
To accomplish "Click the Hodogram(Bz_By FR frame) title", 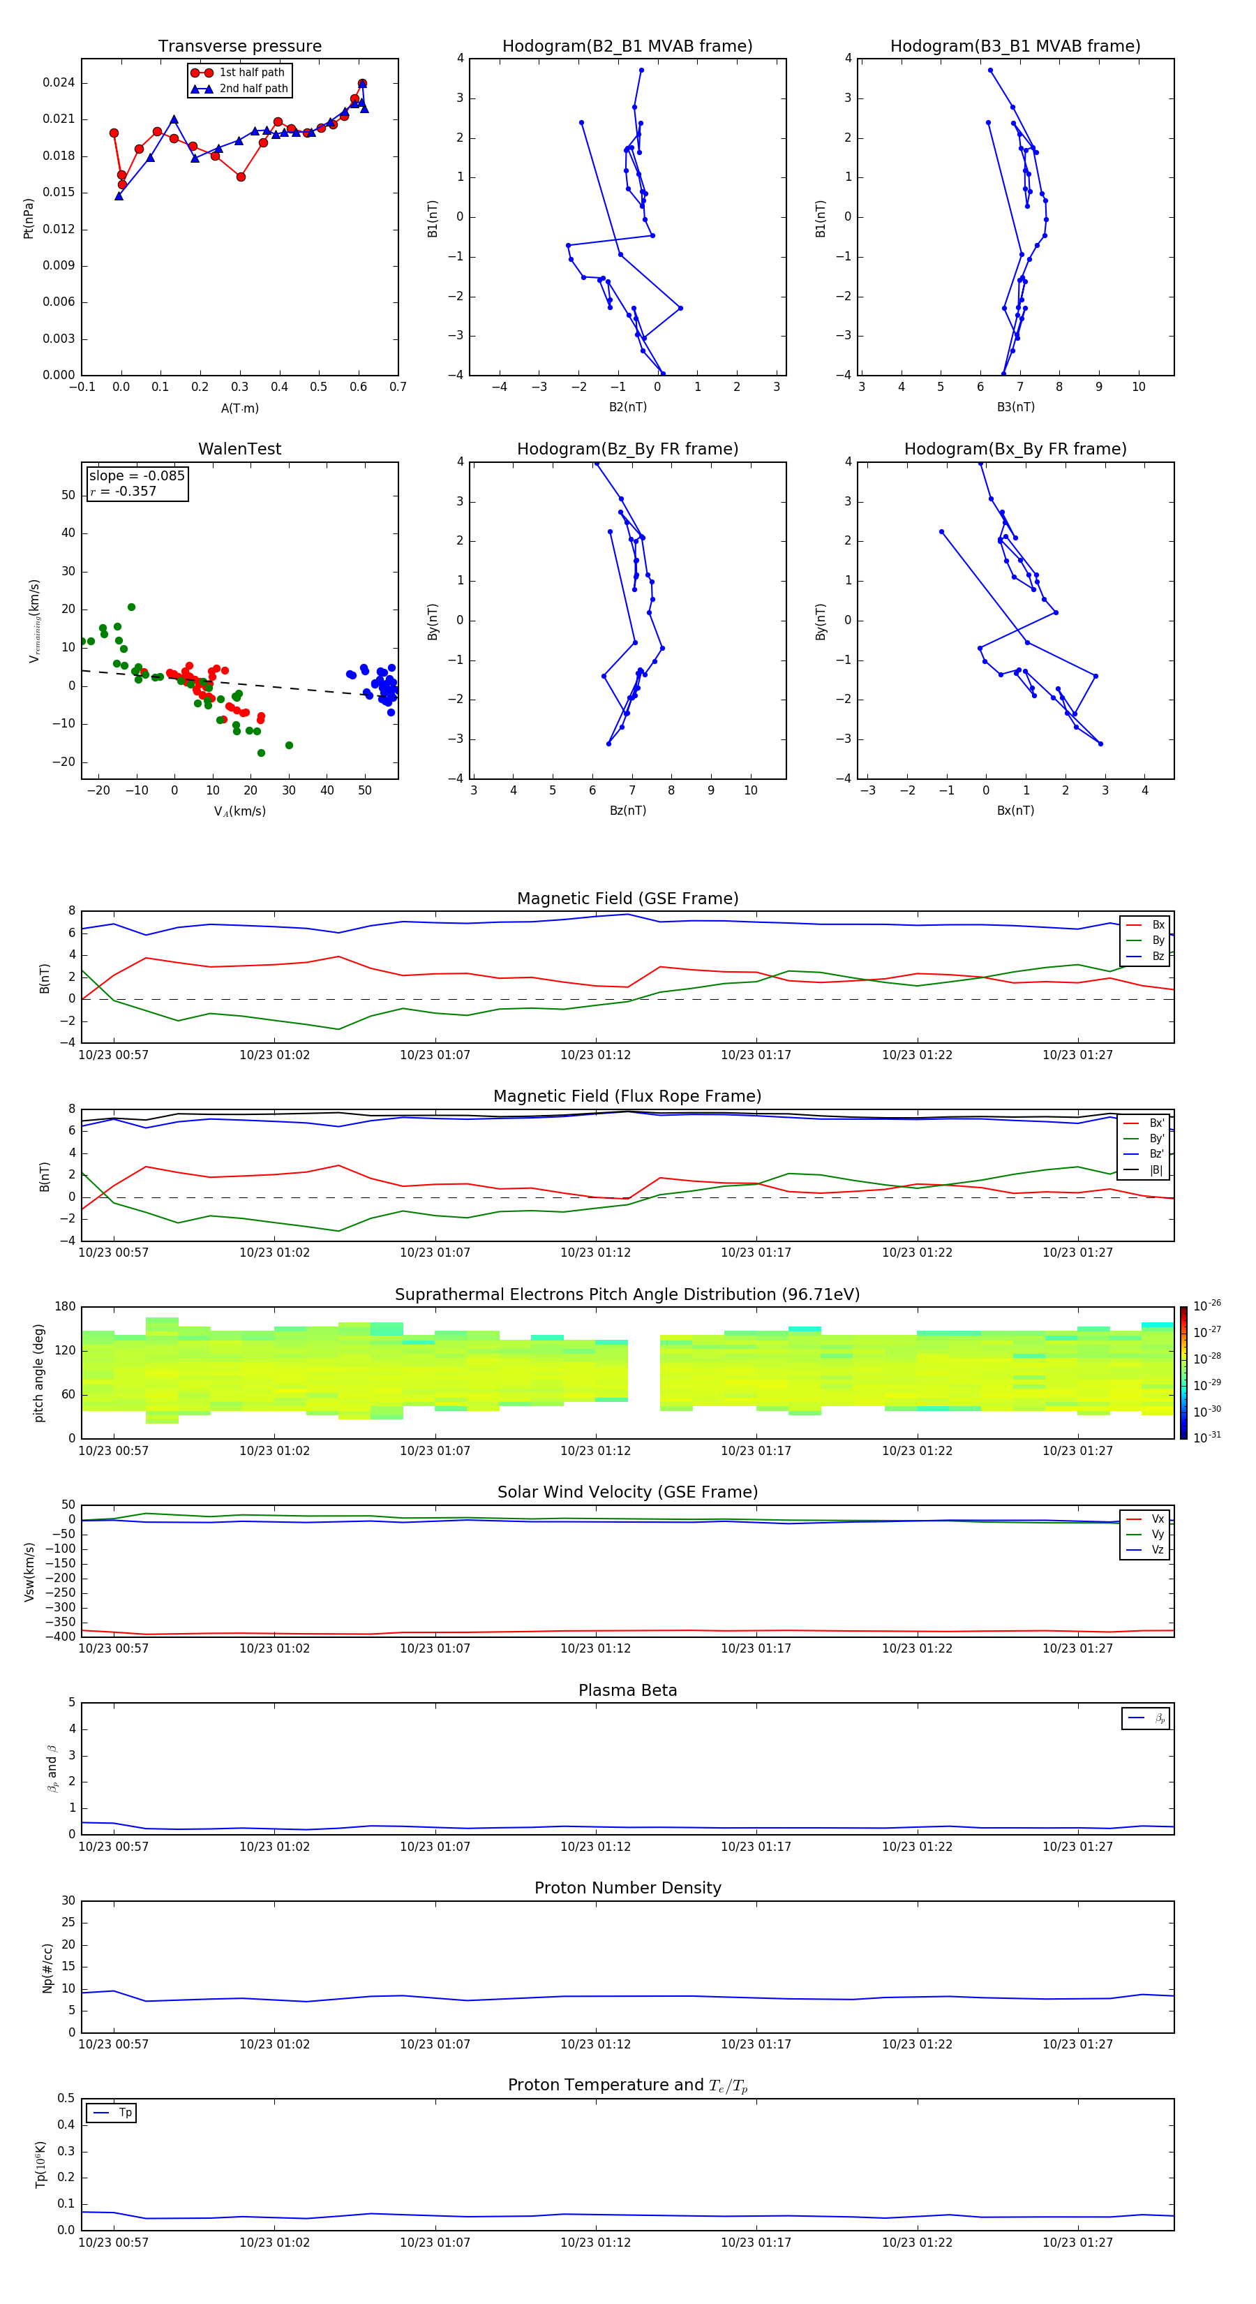I will [x=627, y=449].
